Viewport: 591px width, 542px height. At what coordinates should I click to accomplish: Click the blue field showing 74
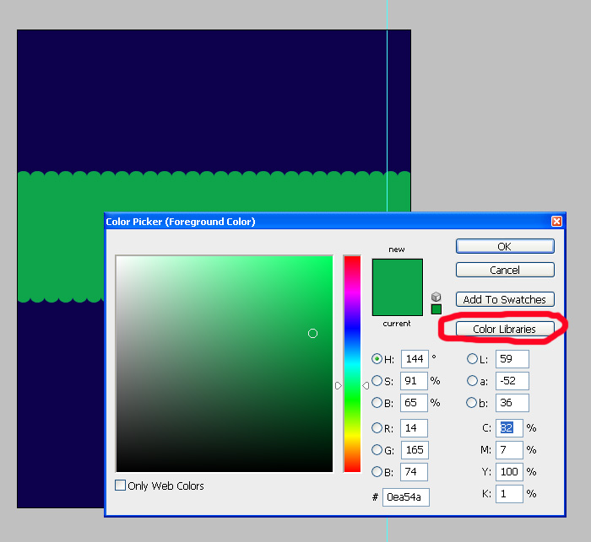tap(414, 471)
